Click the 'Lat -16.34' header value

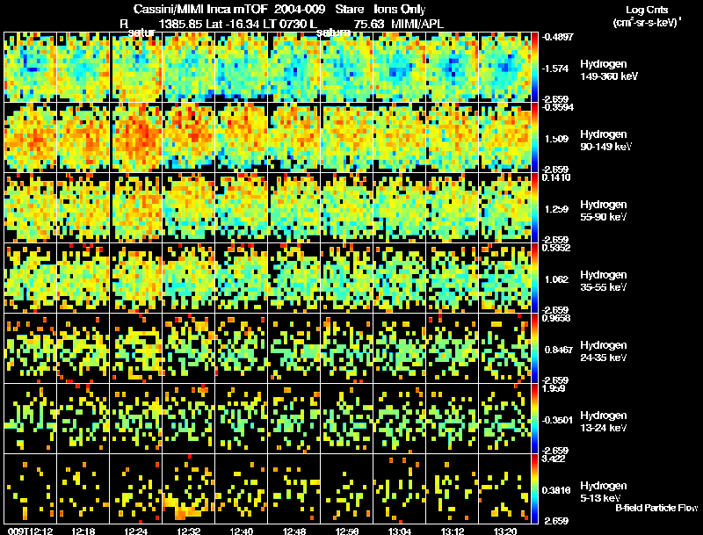pos(232,25)
